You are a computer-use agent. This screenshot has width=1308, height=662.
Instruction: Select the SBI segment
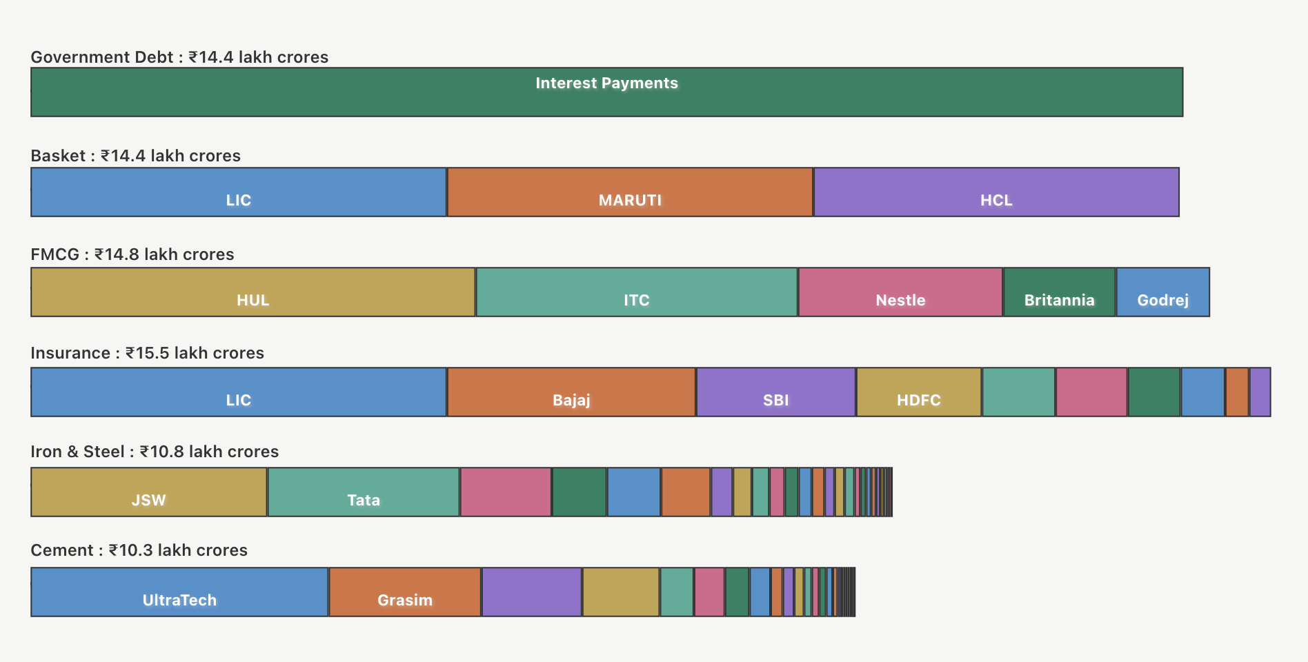click(x=775, y=392)
